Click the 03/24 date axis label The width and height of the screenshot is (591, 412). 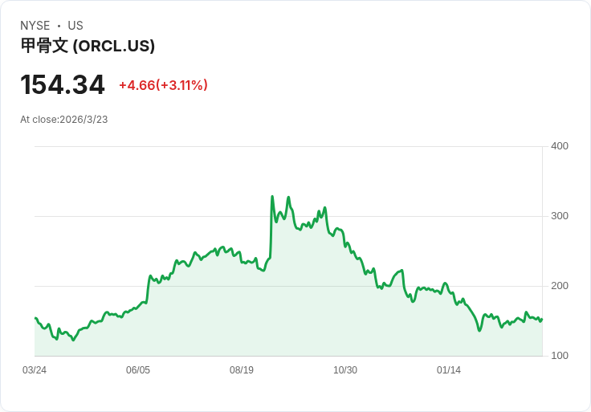pyautogui.click(x=35, y=369)
